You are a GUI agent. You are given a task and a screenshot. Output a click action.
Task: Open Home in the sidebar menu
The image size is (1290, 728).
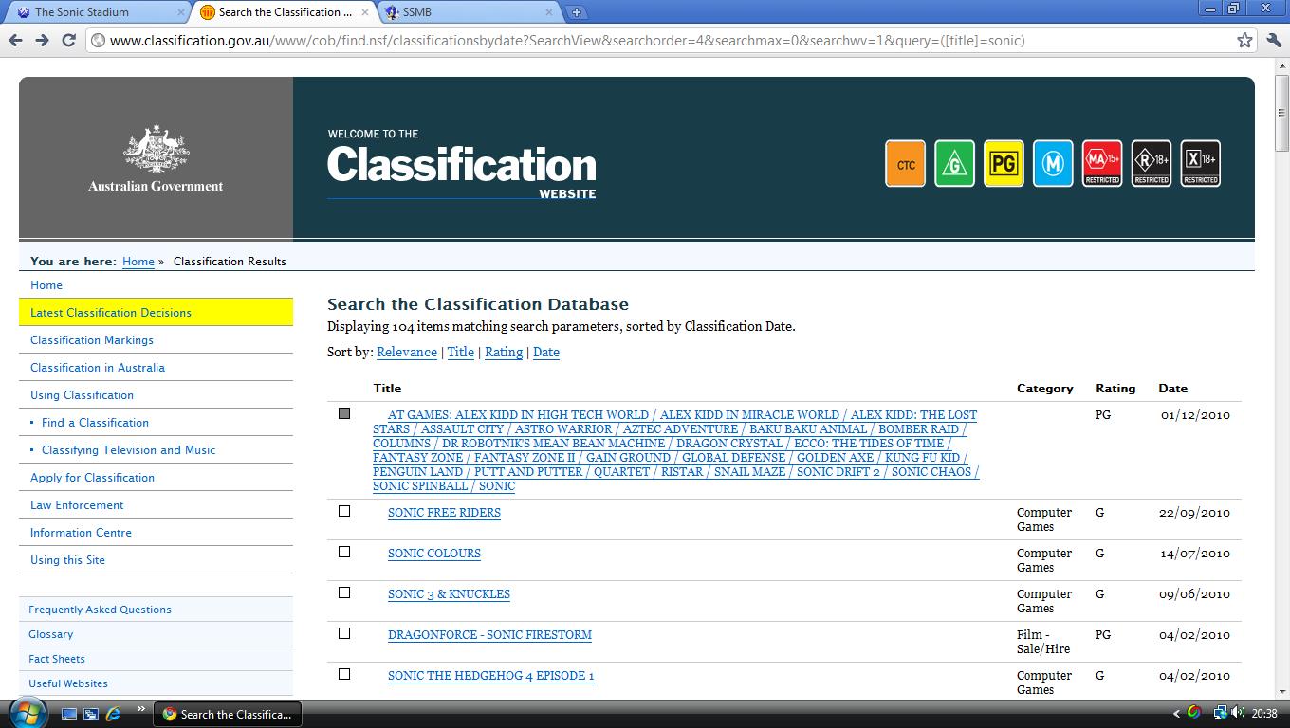pos(46,285)
